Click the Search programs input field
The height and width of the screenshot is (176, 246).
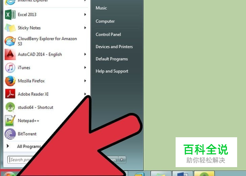point(20,160)
